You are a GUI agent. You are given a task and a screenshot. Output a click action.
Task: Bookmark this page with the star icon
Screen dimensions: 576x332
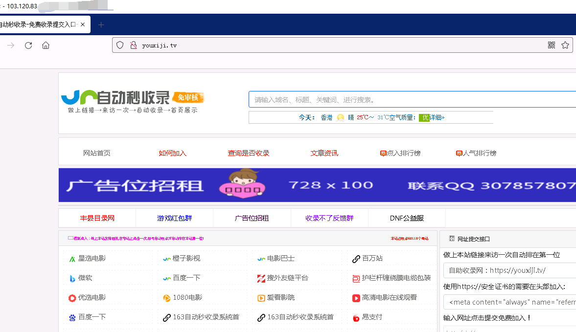click(x=565, y=45)
